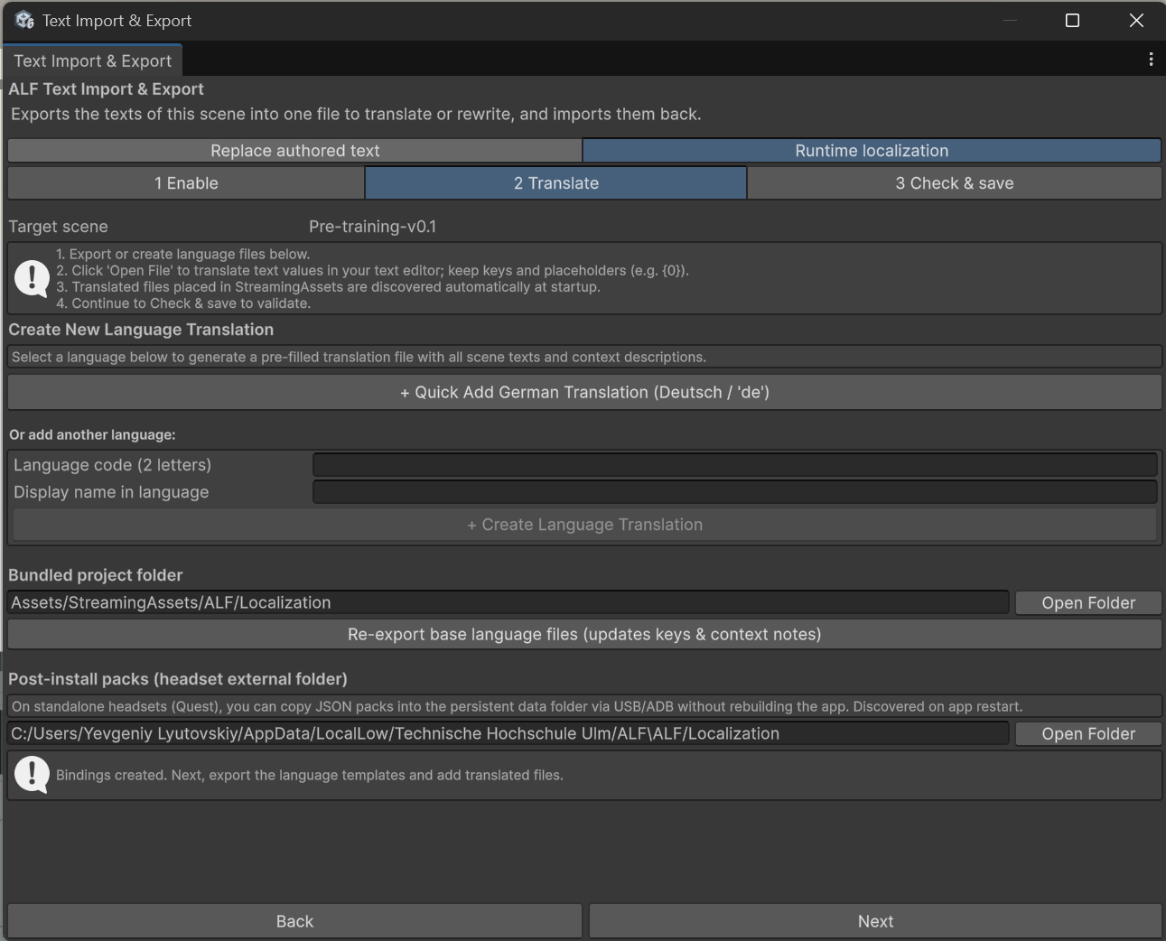The width and height of the screenshot is (1166, 941).
Task: Click the Bundled project folder heading
Action: click(96, 575)
